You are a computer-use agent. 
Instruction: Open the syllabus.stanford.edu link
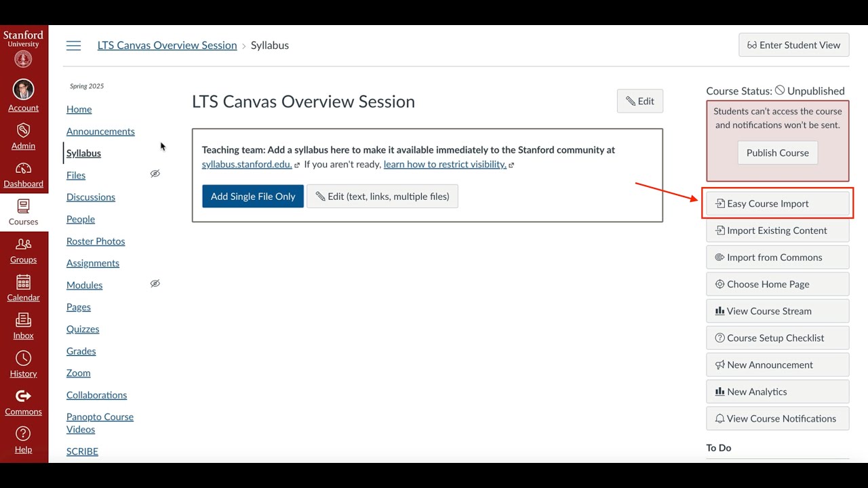click(x=247, y=164)
